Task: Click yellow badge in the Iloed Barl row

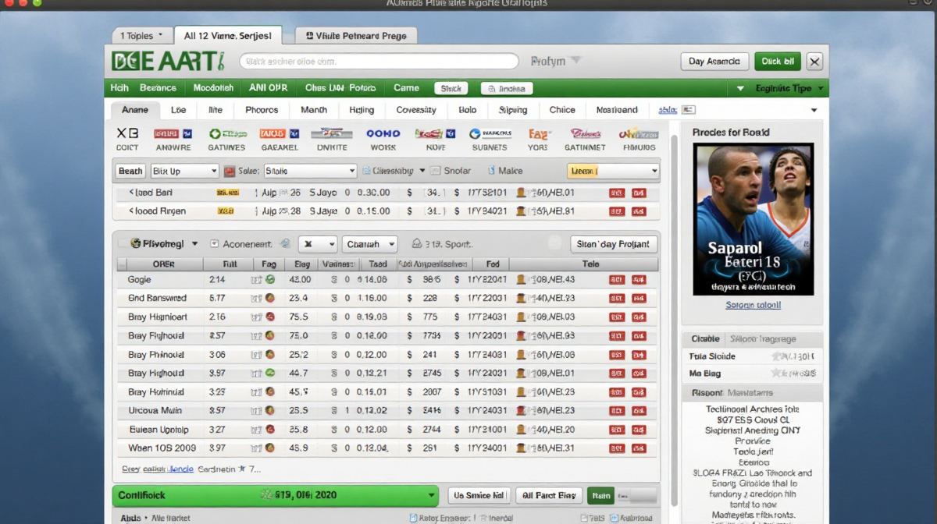Action: point(227,193)
